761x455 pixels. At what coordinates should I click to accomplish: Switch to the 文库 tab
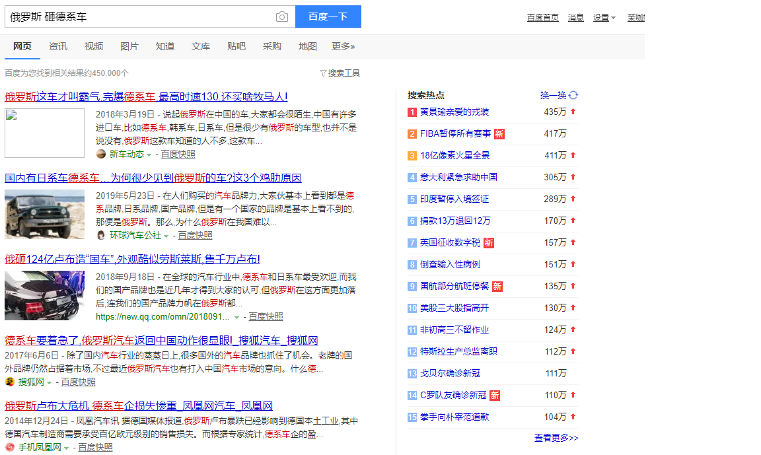point(200,46)
